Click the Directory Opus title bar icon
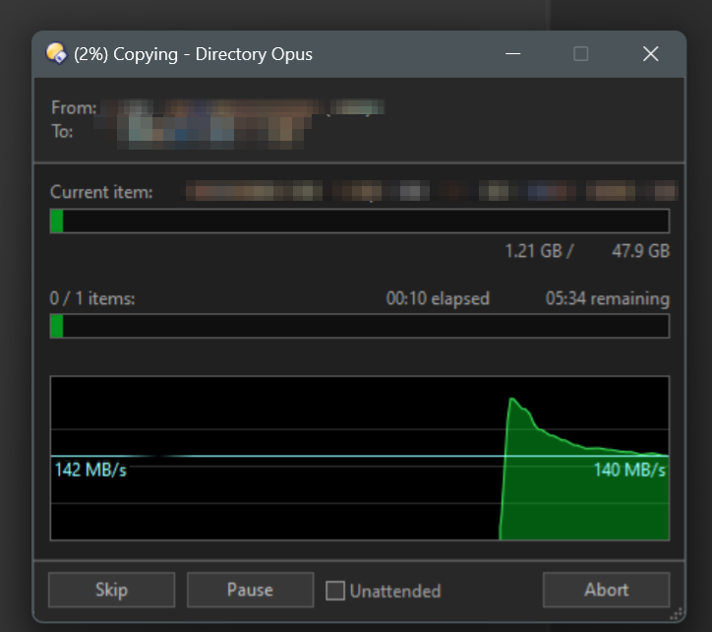The width and height of the screenshot is (712, 632). pos(56,54)
